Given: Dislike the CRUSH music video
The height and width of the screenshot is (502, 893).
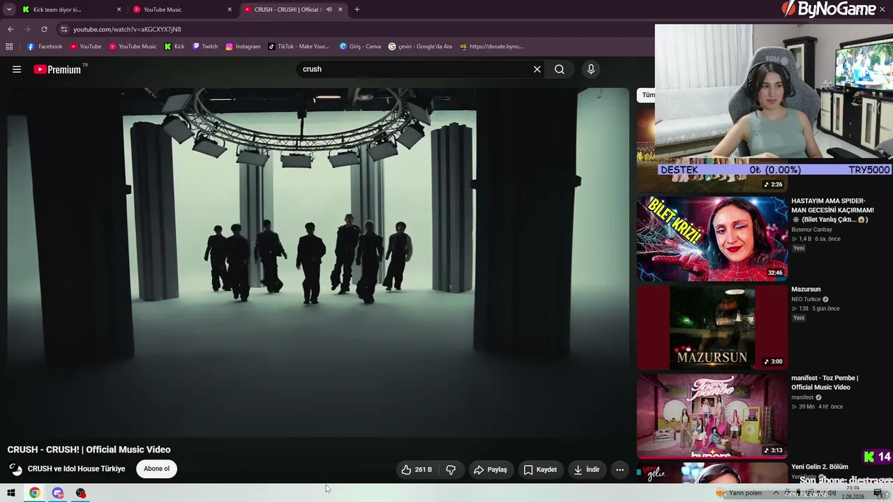Looking at the screenshot, I should (451, 470).
